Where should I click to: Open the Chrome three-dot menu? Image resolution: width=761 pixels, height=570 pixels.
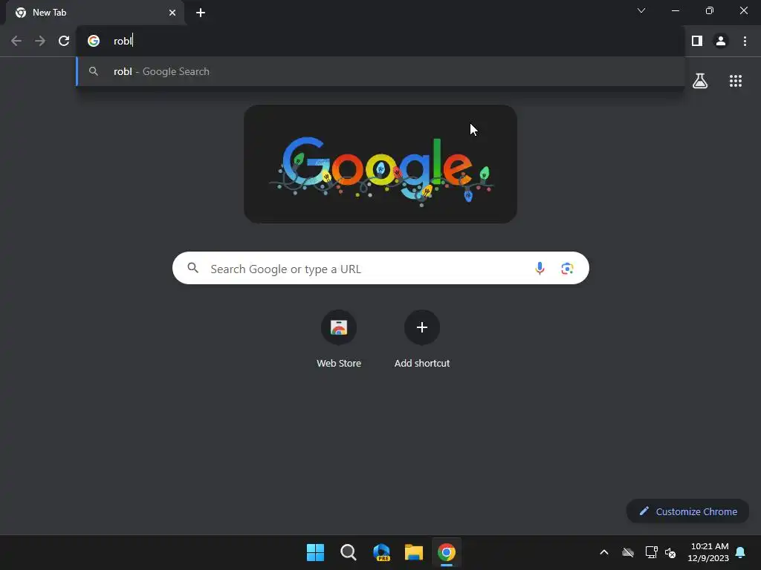(745, 42)
